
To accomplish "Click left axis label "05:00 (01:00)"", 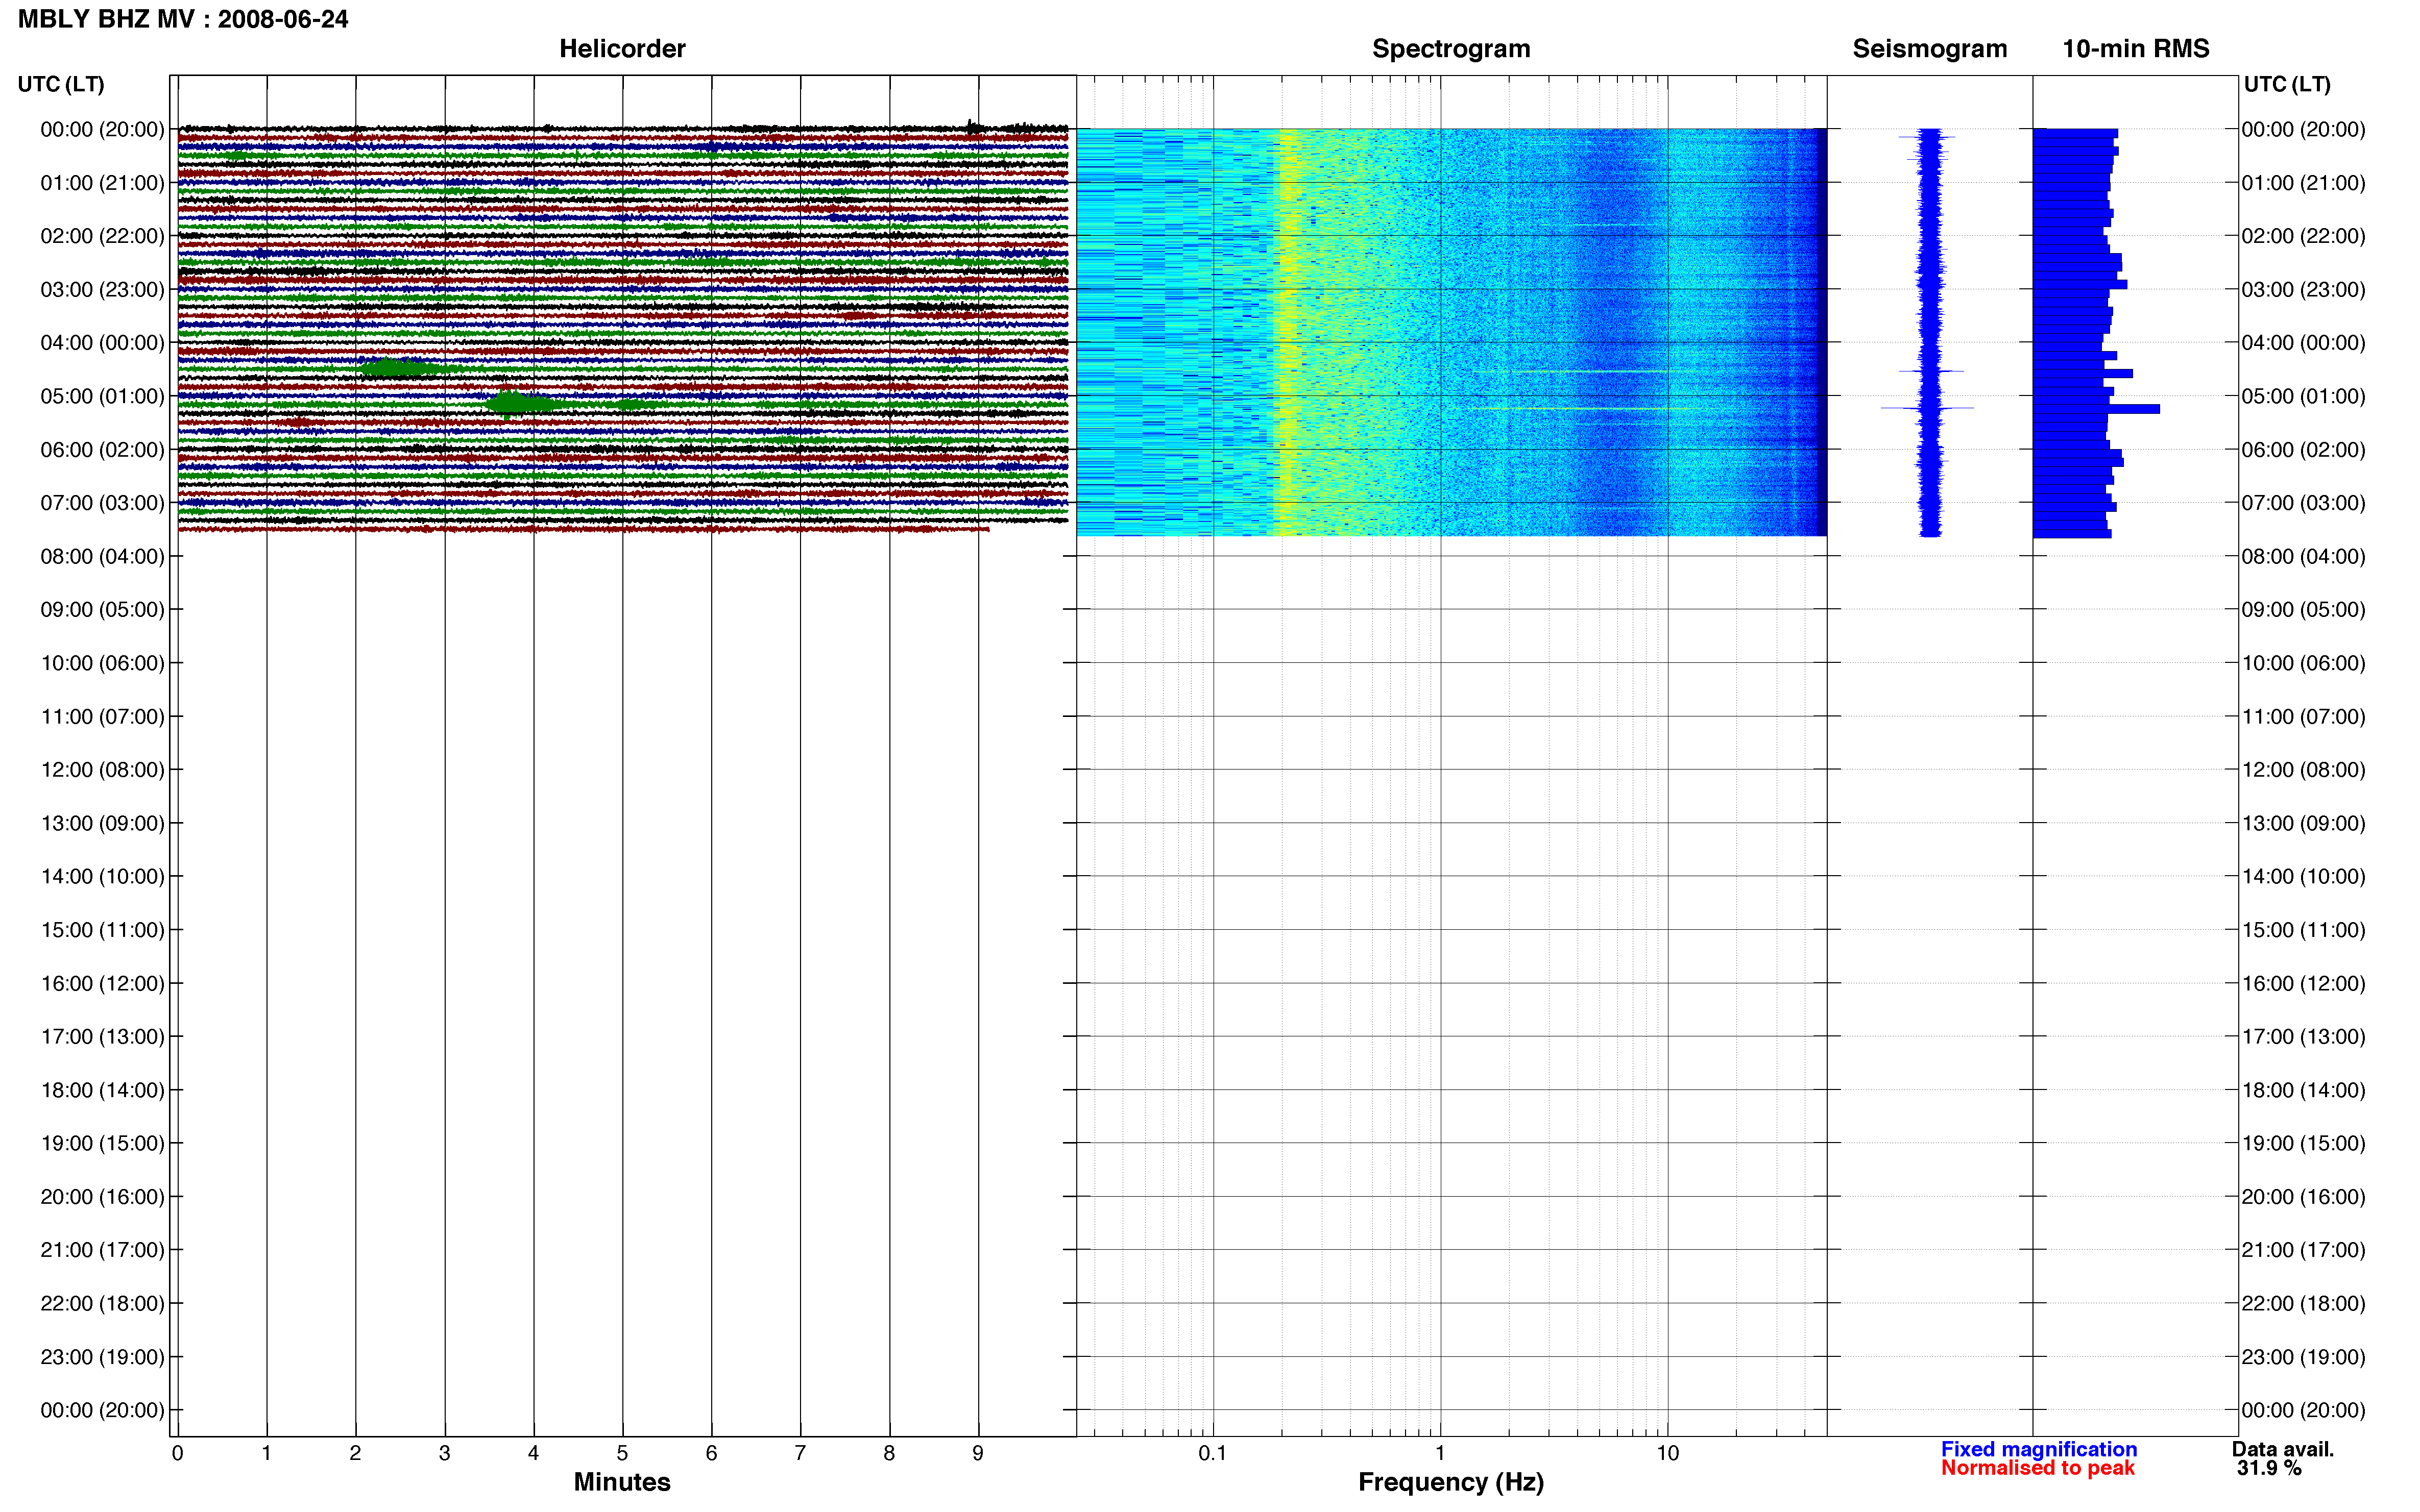I will tap(102, 396).
